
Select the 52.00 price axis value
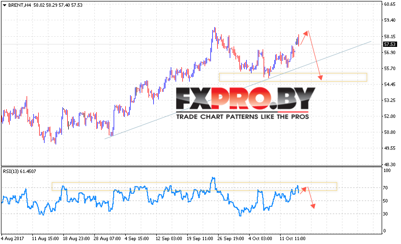pyautogui.click(x=390, y=116)
